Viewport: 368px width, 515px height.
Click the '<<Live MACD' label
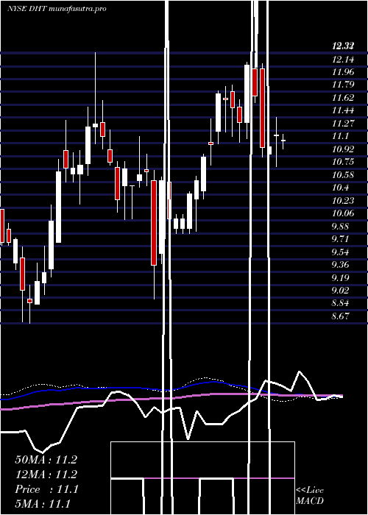(x=310, y=496)
